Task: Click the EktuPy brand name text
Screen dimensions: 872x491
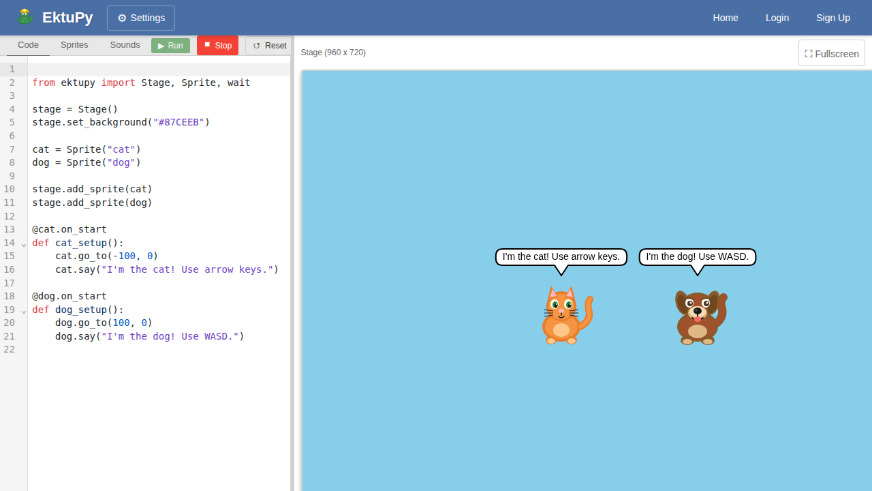Action: (67, 18)
